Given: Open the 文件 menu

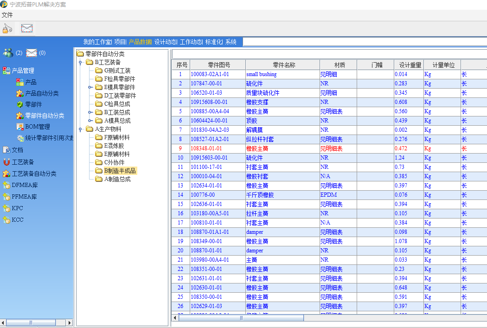Looking at the screenshot, I should click(x=7, y=15).
